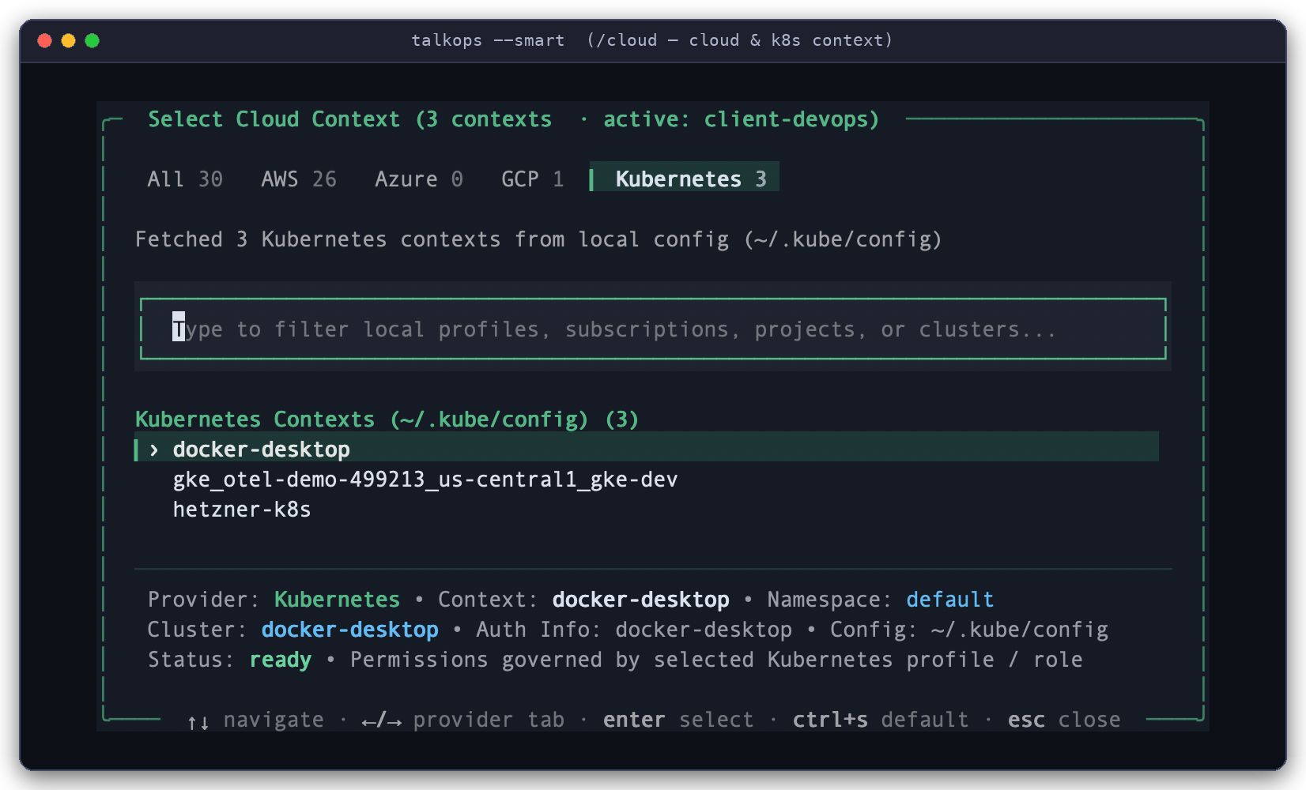
Task: Click the up-down arrows navigate hint
Action: (x=255, y=720)
